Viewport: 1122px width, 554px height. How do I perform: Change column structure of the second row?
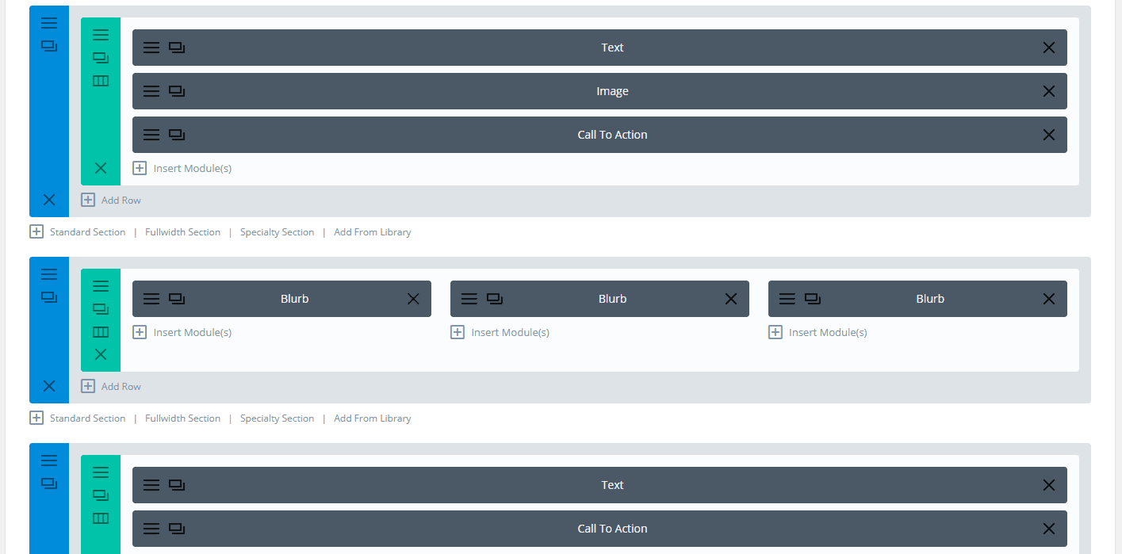pos(100,331)
